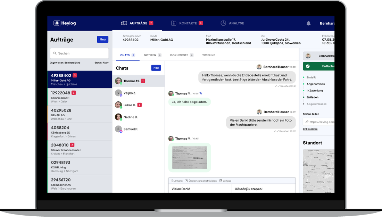Select order 2048010 Steiner & Söhne GmbH

pyautogui.click(x=80, y=149)
